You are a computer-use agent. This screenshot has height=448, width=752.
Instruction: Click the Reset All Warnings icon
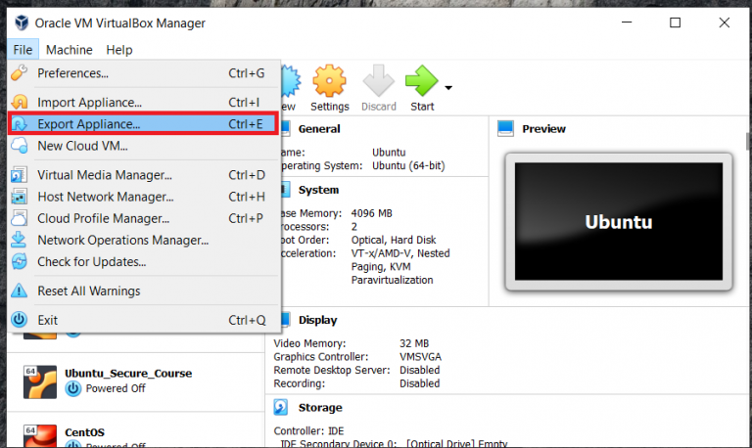tap(19, 291)
